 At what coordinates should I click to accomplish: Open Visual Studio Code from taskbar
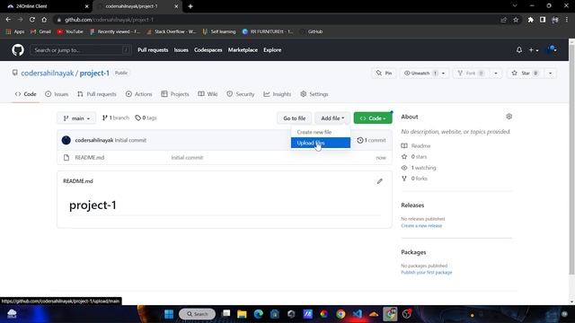pyautogui.click(x=358, y=314)
